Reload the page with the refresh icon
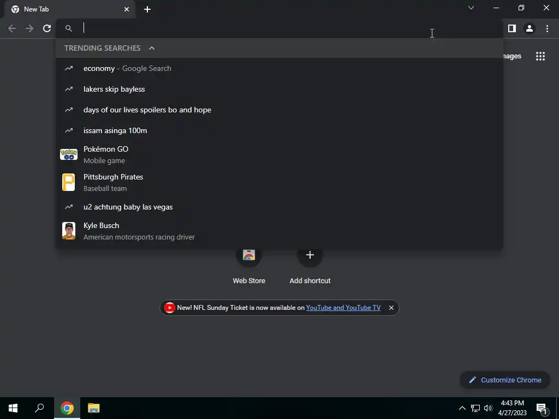Image resolution: width=559 pixels, height=419 pixels. coord(47,28)
